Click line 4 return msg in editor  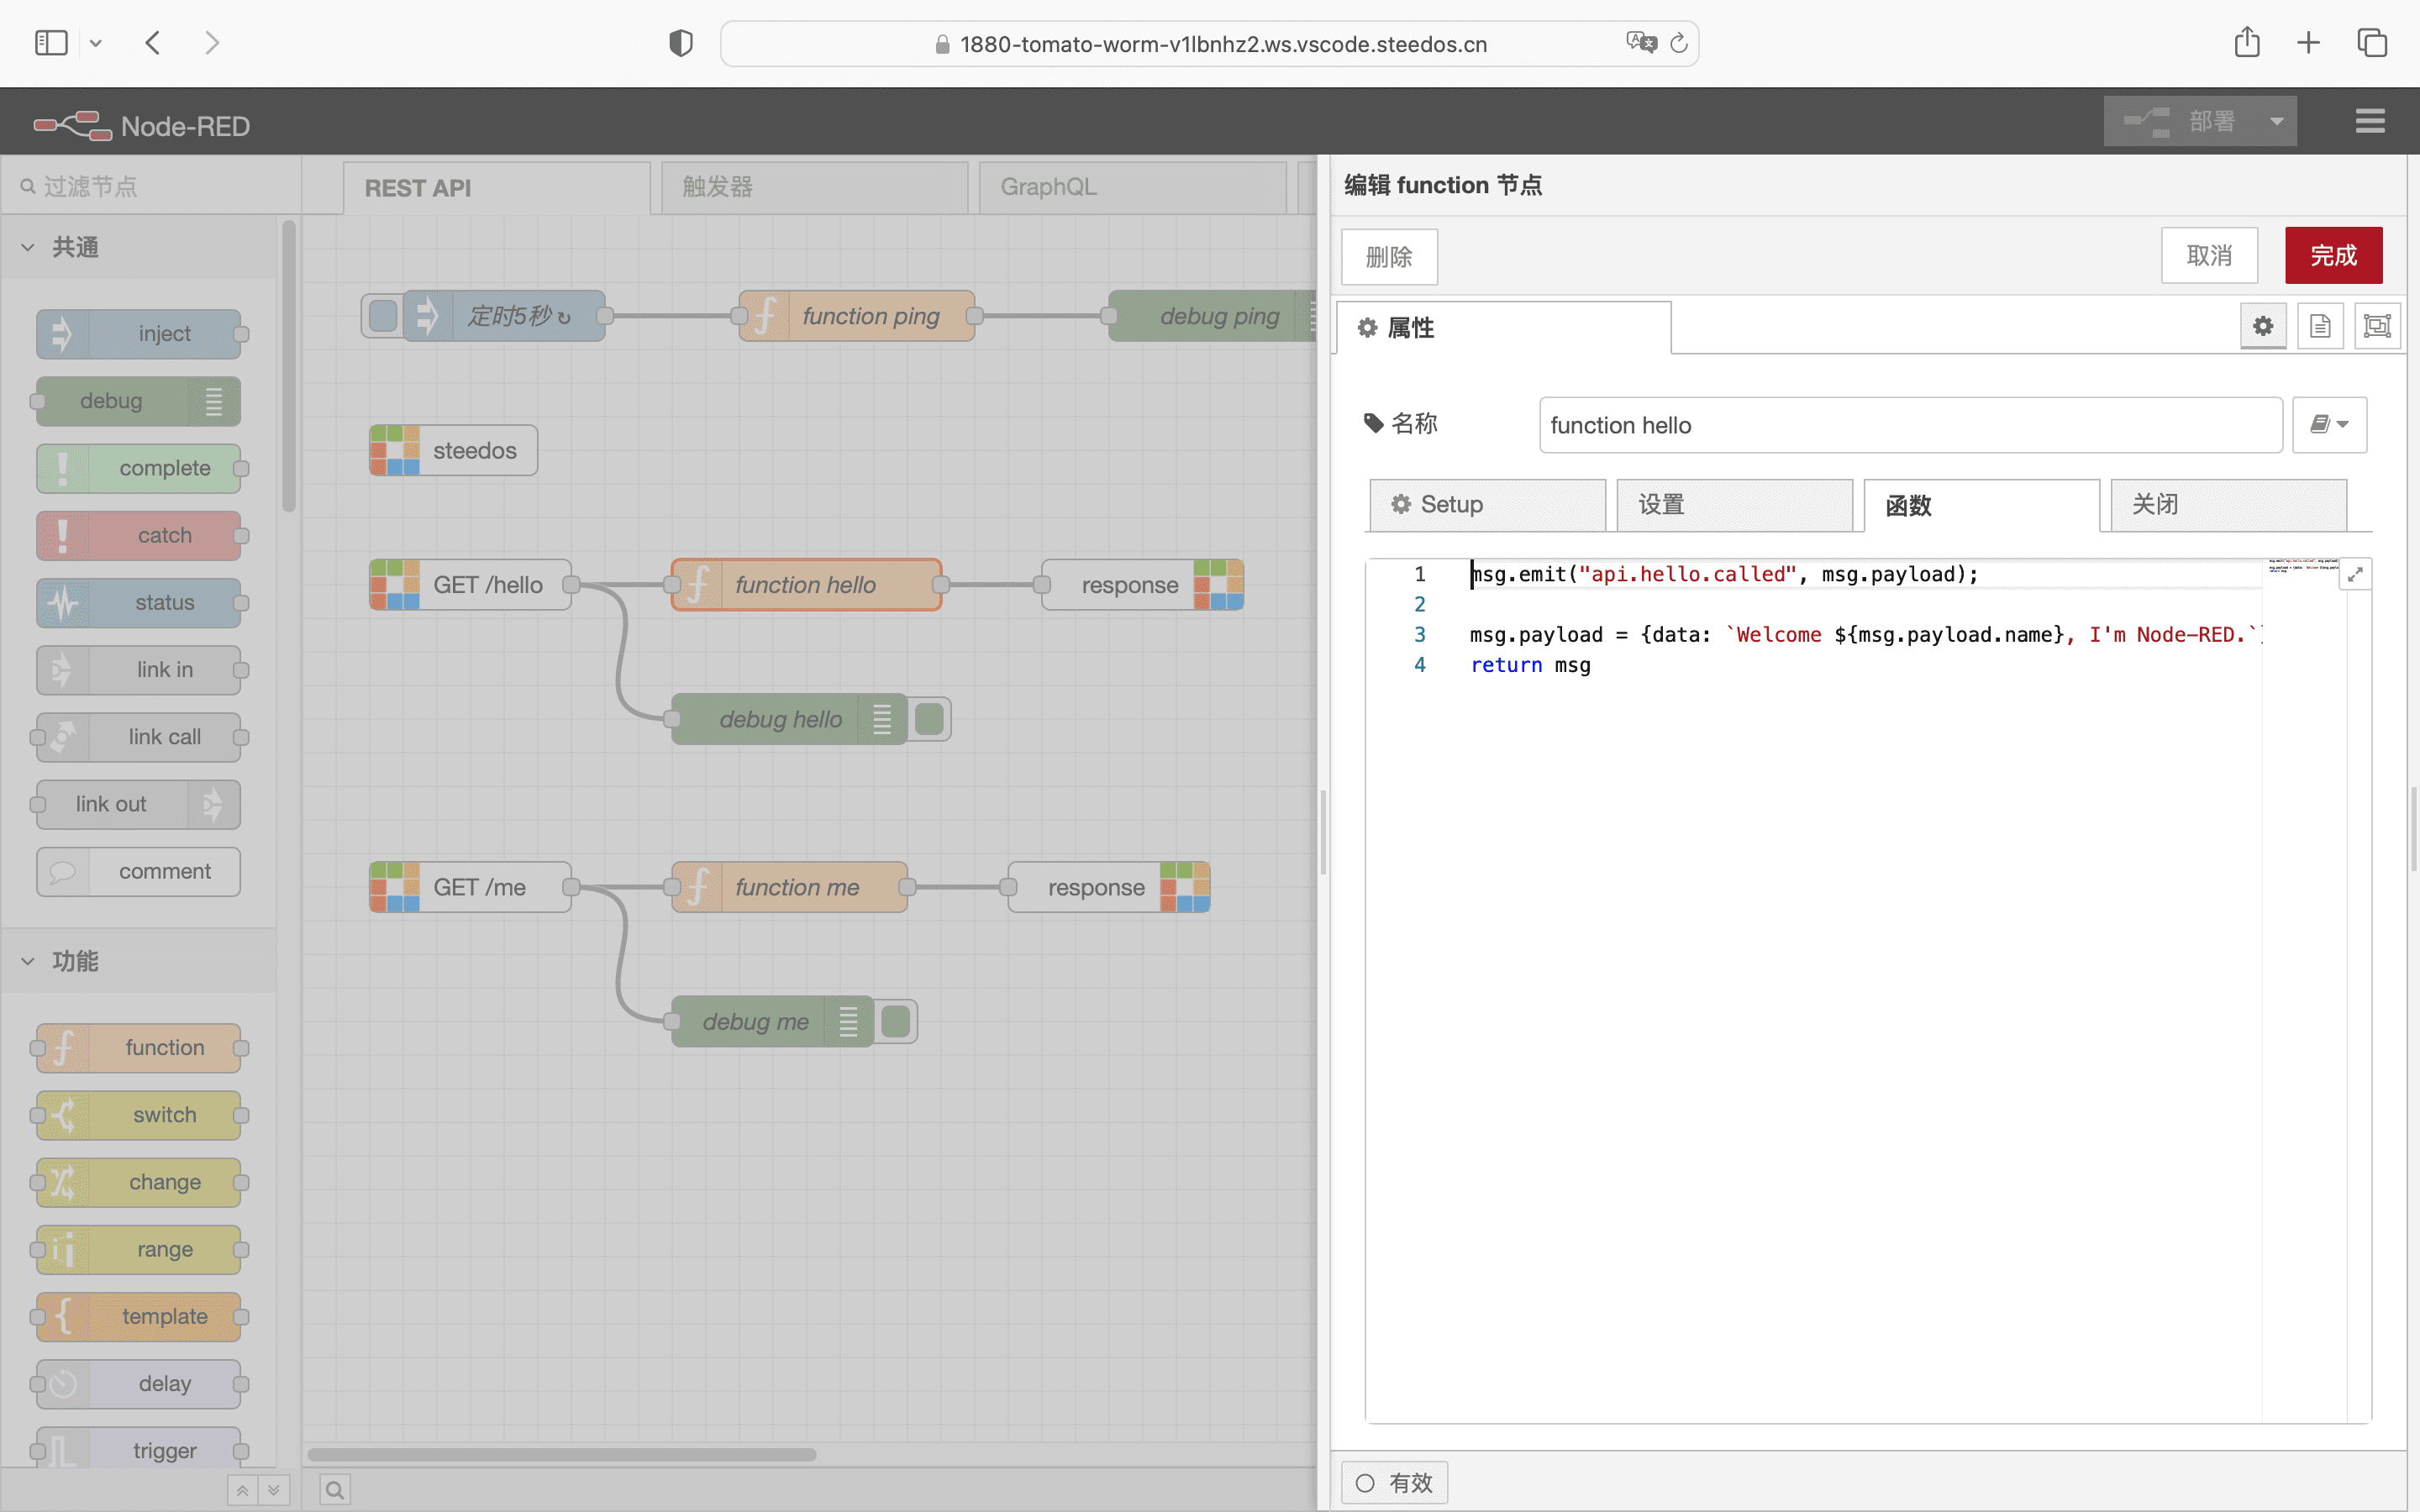[1530, 665]
